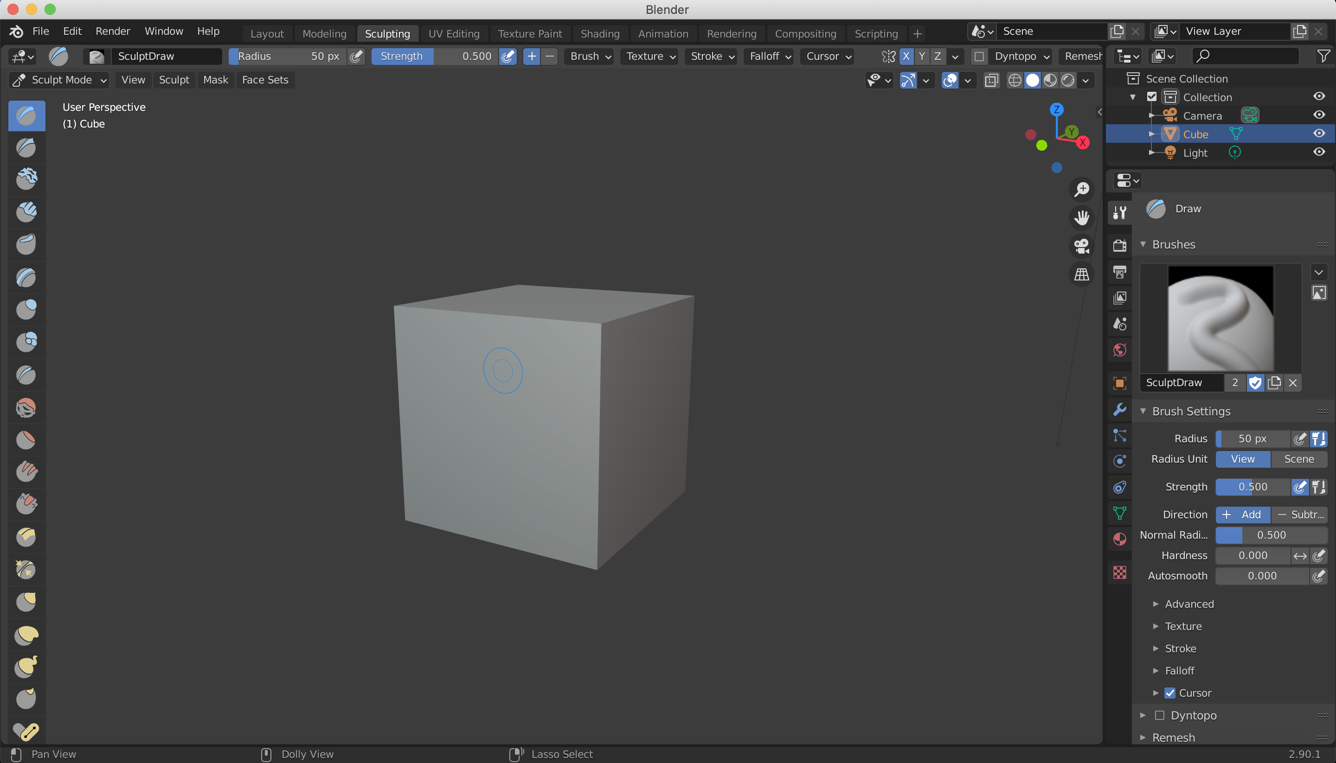Enable the Dyntopo checkbox in header

978,56
